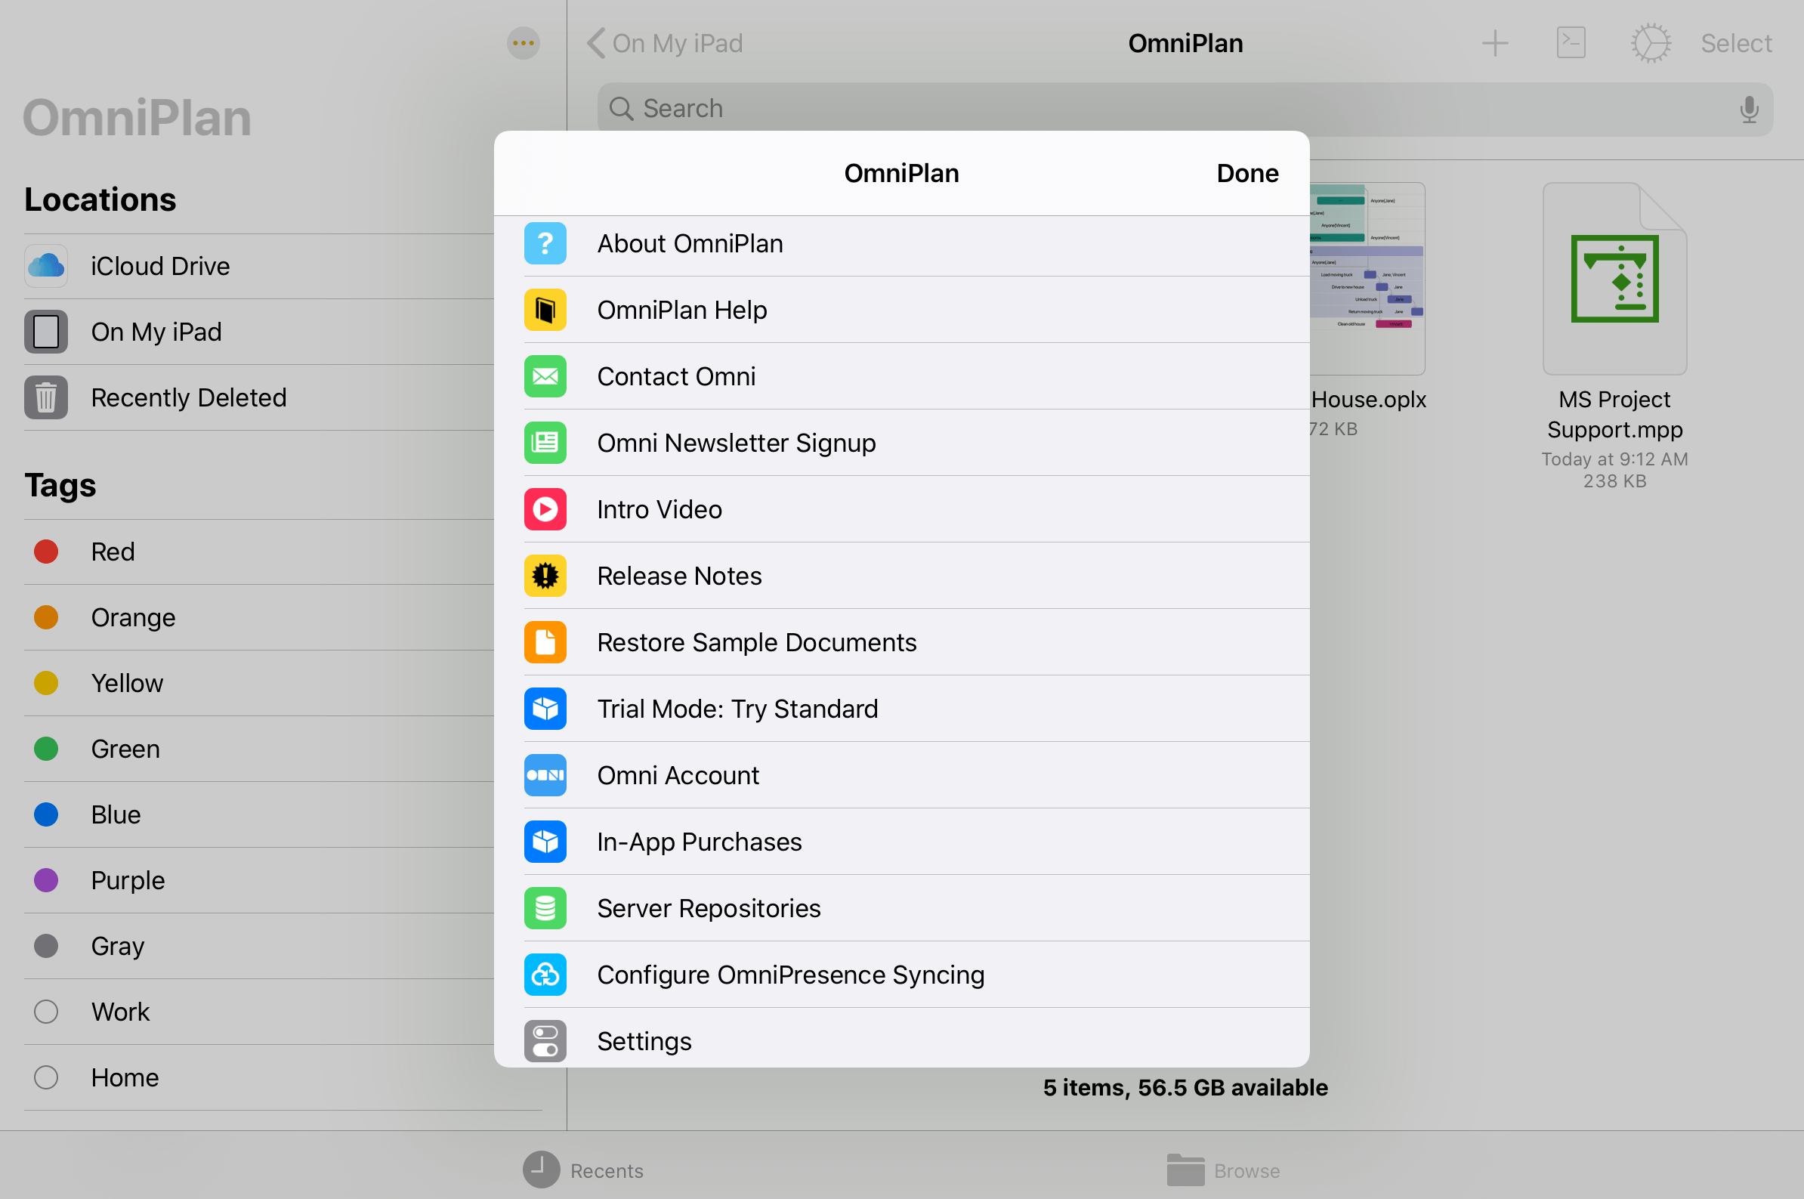This screenshot has width=1804, height=1199.
Task: Choose OmniPlan Help from the list
Action: (901, 310)
